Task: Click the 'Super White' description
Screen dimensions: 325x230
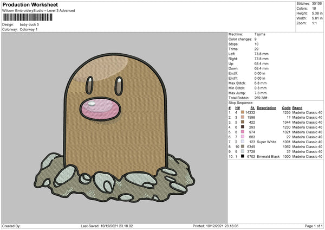Action: (x=266, y=142)
